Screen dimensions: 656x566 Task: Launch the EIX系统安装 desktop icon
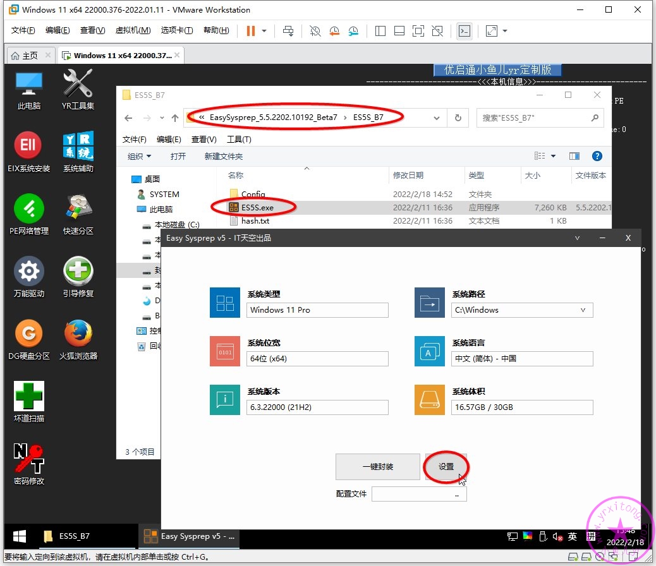(28, 152)
